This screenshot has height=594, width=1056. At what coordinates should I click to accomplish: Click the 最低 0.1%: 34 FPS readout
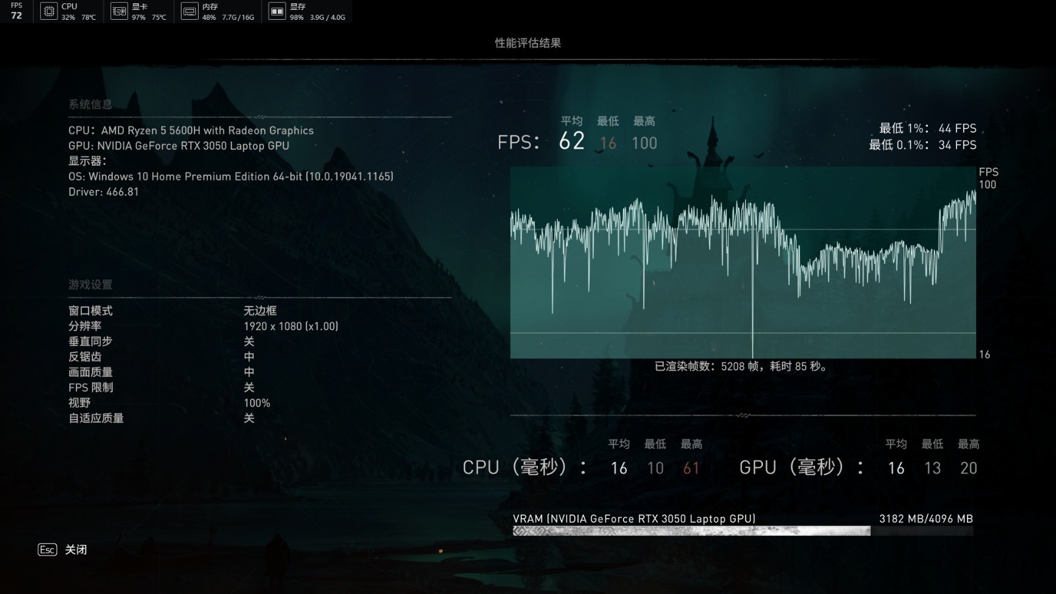[x=923, y=145]
